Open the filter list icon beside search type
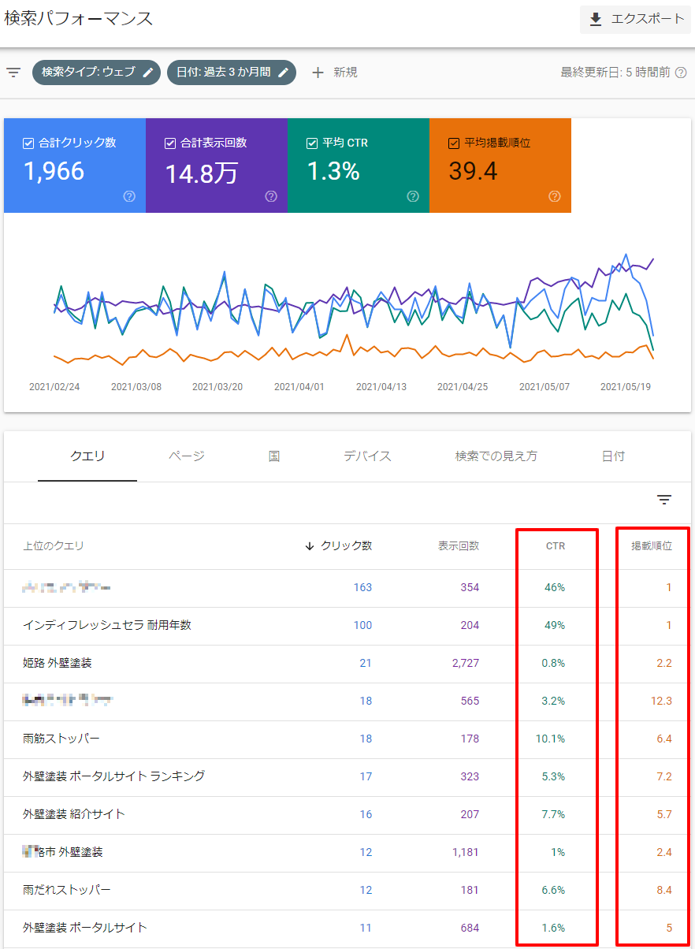The height and width of the screenshot is (949, 695). [x=13, y=73]
